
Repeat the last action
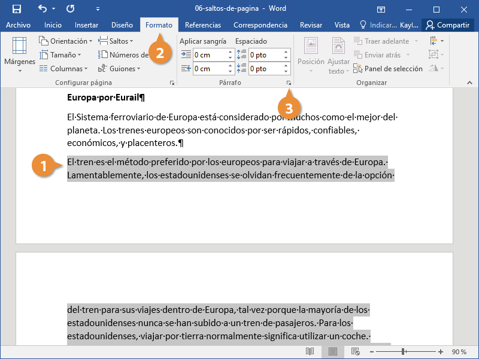[x=70, y=8]
